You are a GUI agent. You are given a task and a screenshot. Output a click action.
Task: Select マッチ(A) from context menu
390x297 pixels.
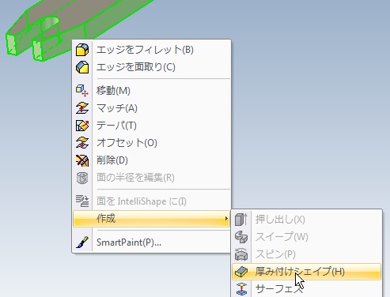pyautogui.click(x=152, y=108)
